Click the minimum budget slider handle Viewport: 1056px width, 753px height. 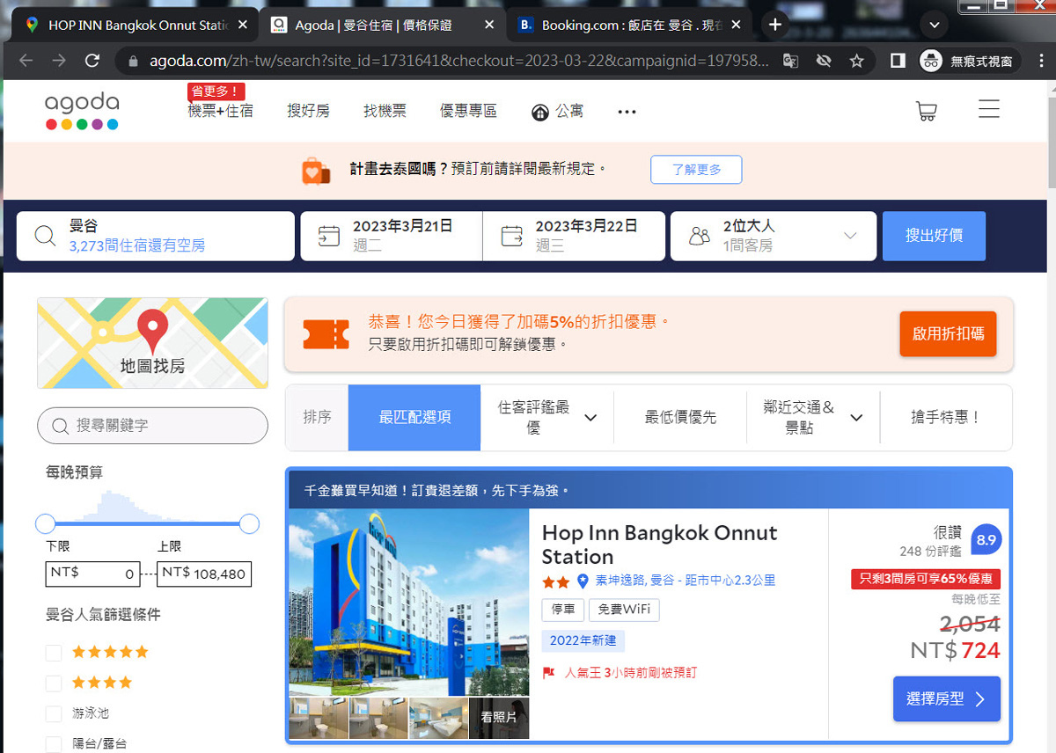(45, 524)
